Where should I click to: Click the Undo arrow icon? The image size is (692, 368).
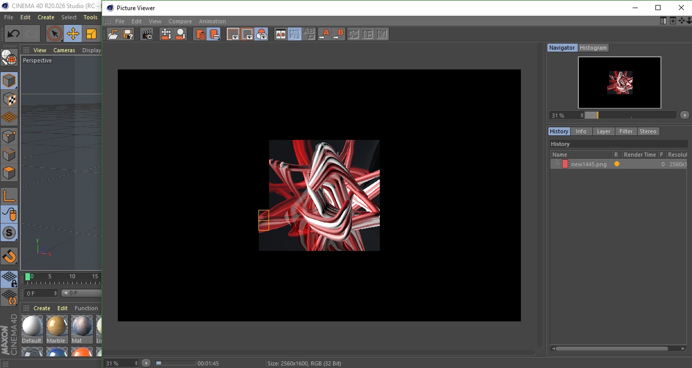[13, 34]
